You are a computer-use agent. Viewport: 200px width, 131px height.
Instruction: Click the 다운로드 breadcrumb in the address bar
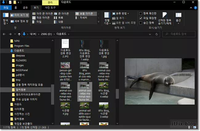61,34
